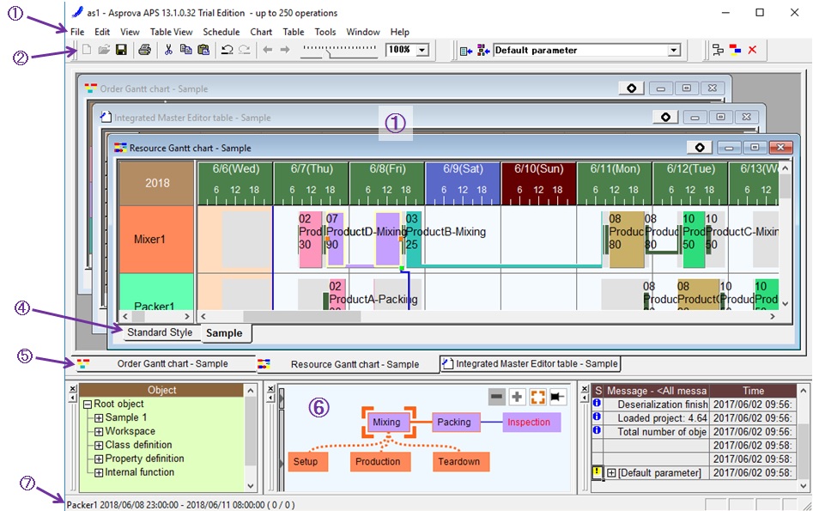Click the Gantt chart horizontal scrollbar thumb
The image size is (813, 511).
(x=302, y=316)
